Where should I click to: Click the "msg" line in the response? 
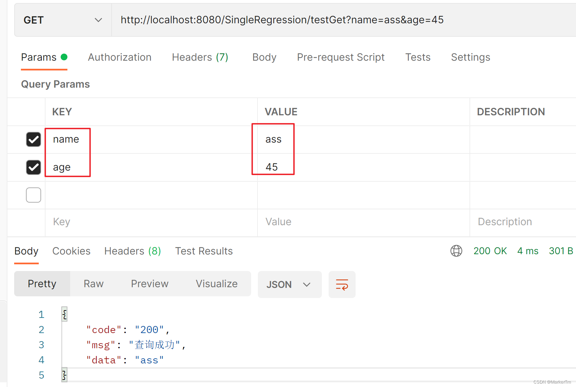pyautogui.click(x=136, y=345)
